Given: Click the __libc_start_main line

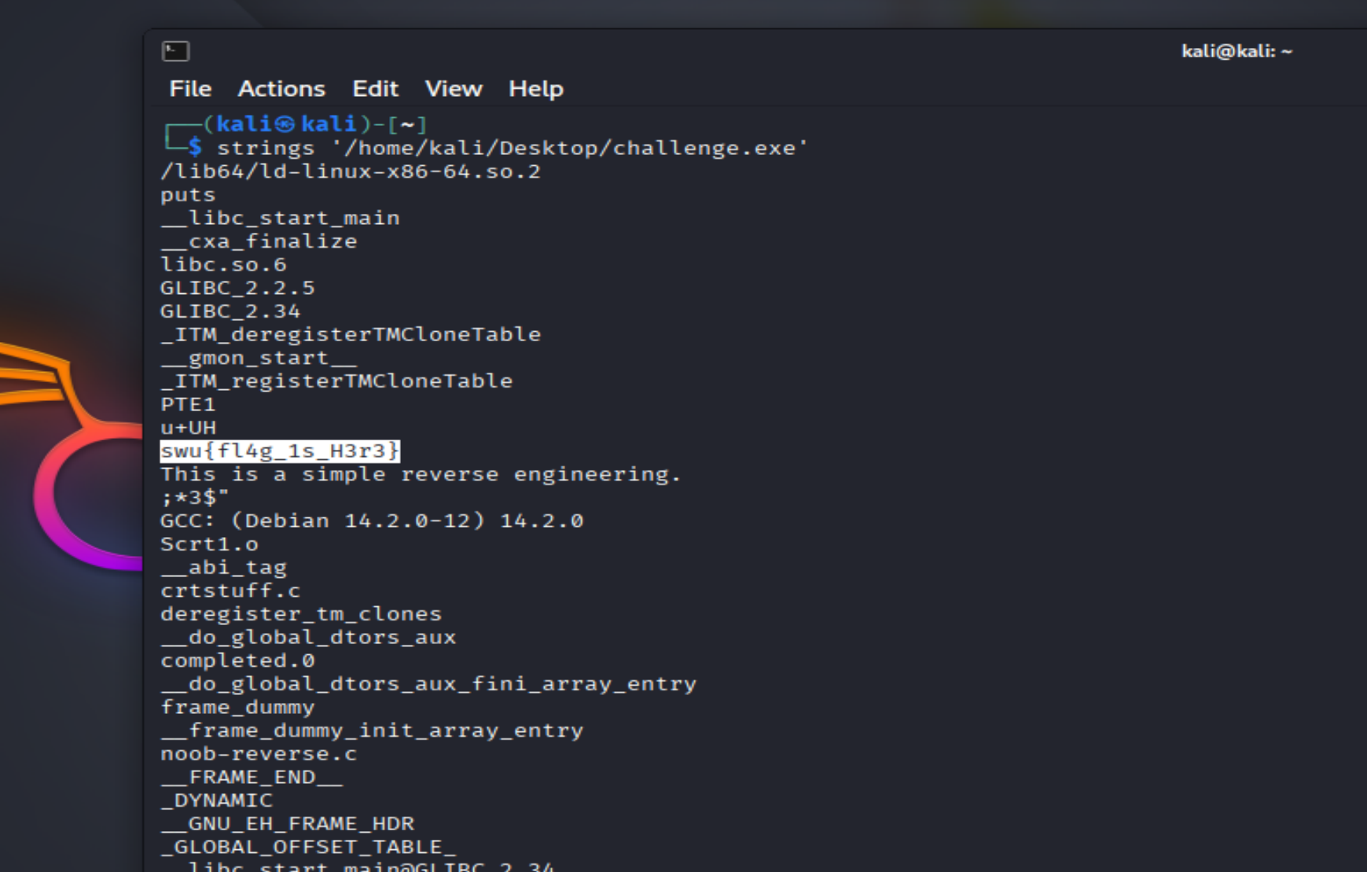Looking at the screenshot, I should point(281,218).
